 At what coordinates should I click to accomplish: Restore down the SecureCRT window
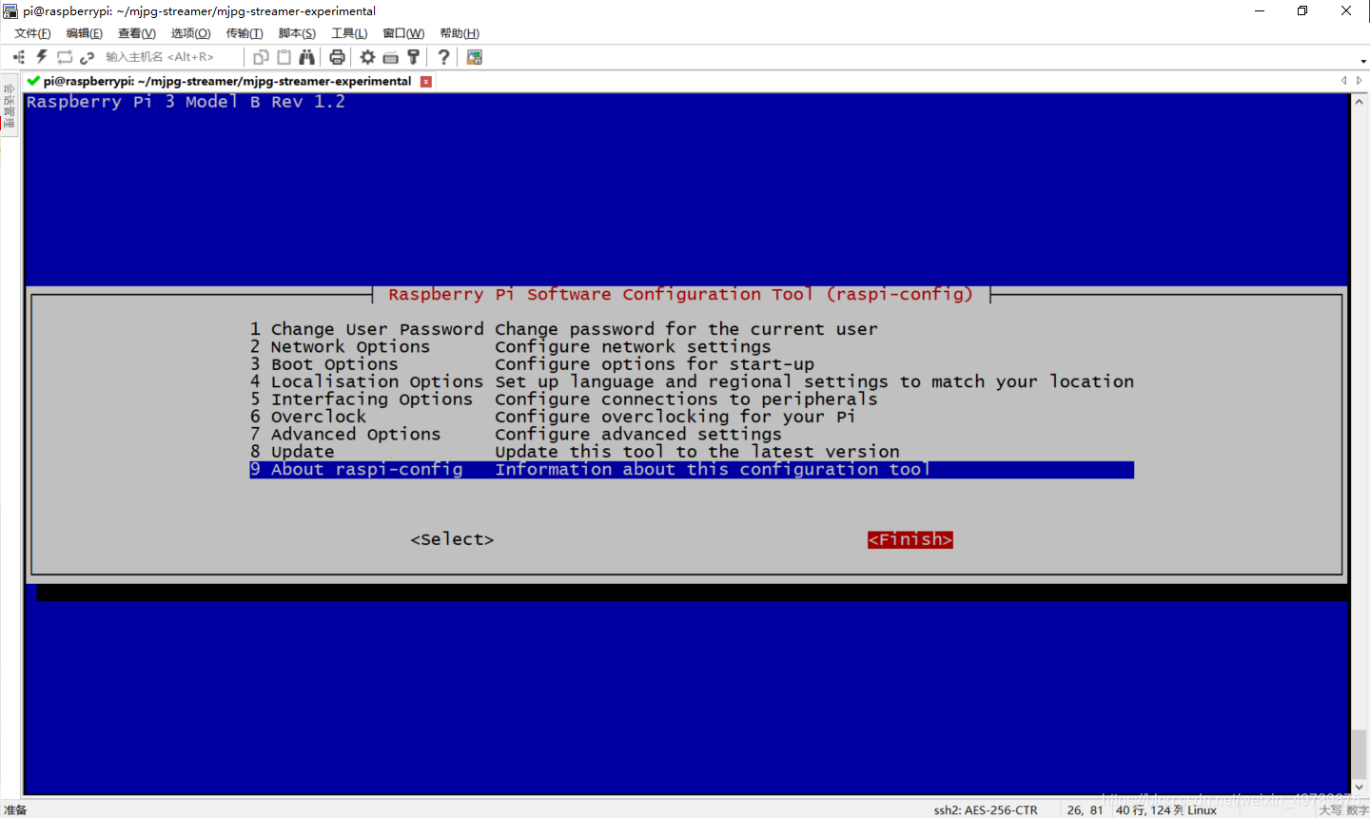tap(1302, 10)
